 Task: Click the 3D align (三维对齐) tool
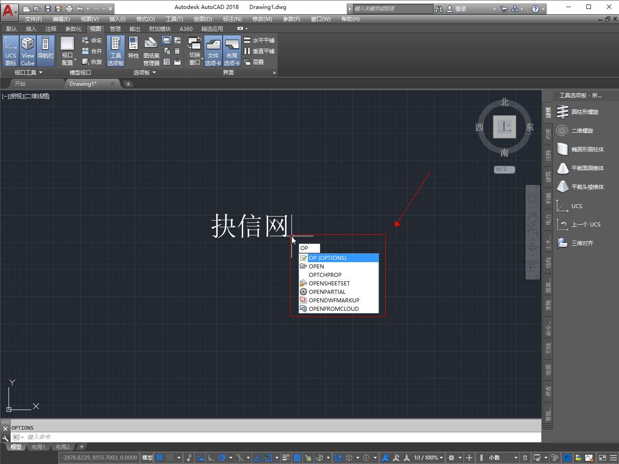pos(582,243)
